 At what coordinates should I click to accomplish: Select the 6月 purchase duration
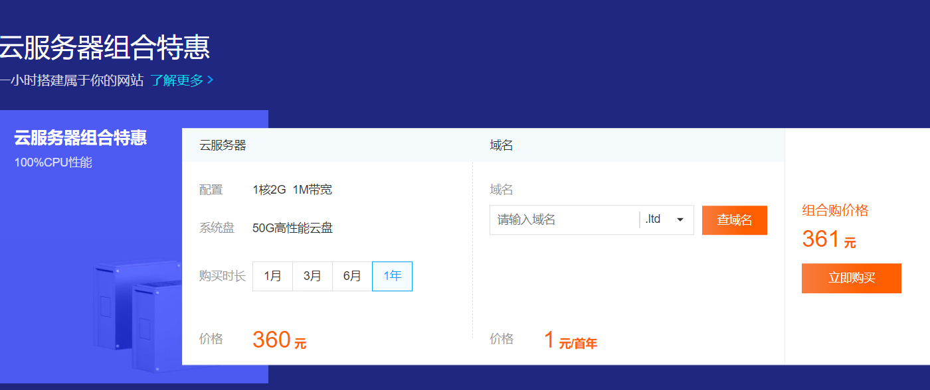352,276
